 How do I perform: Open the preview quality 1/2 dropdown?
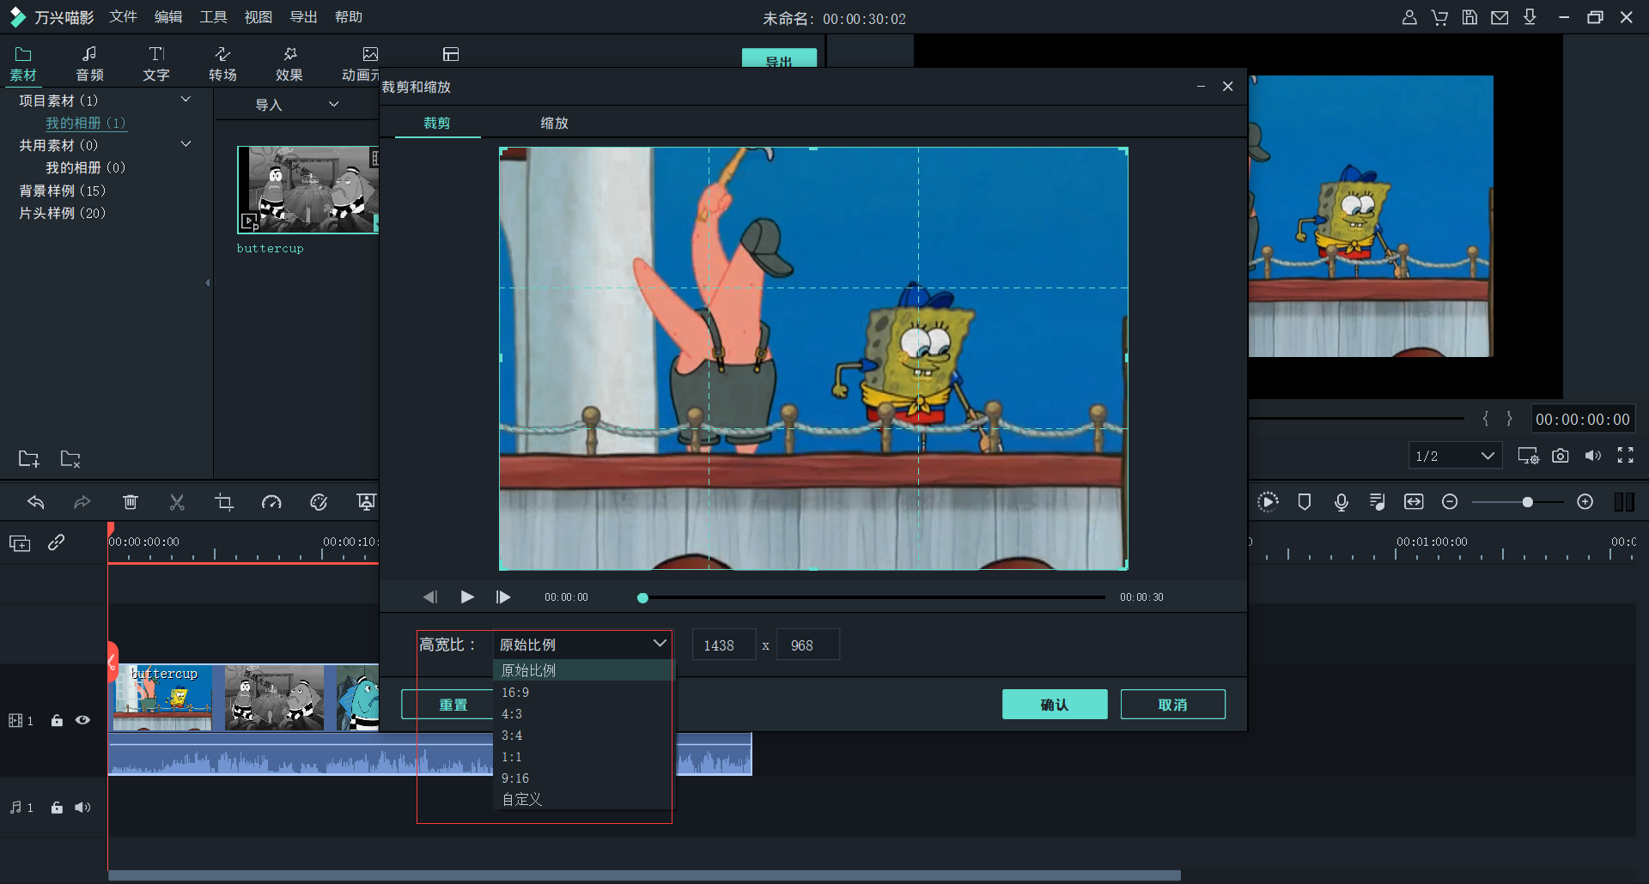click(1454, 456)
